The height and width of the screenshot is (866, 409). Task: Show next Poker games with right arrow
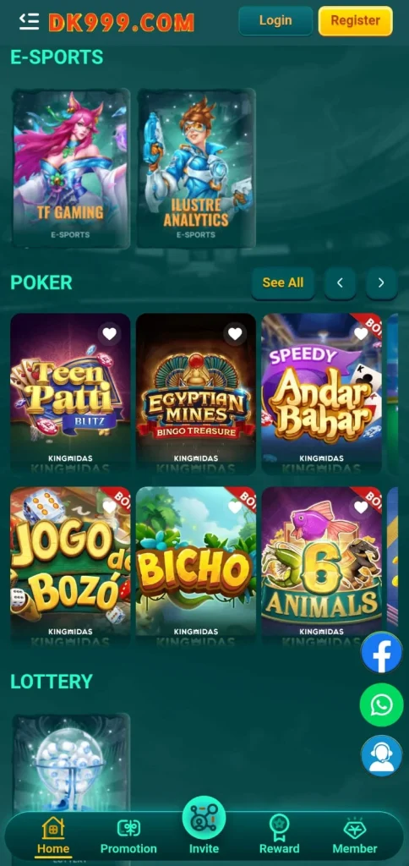click(381, 282)
